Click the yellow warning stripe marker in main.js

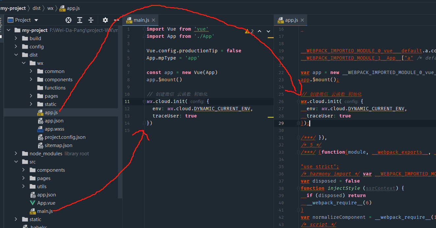271,38
